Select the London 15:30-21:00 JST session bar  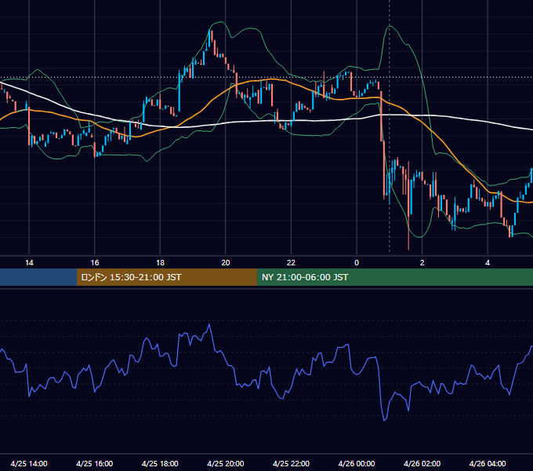[x=166, y=277]
